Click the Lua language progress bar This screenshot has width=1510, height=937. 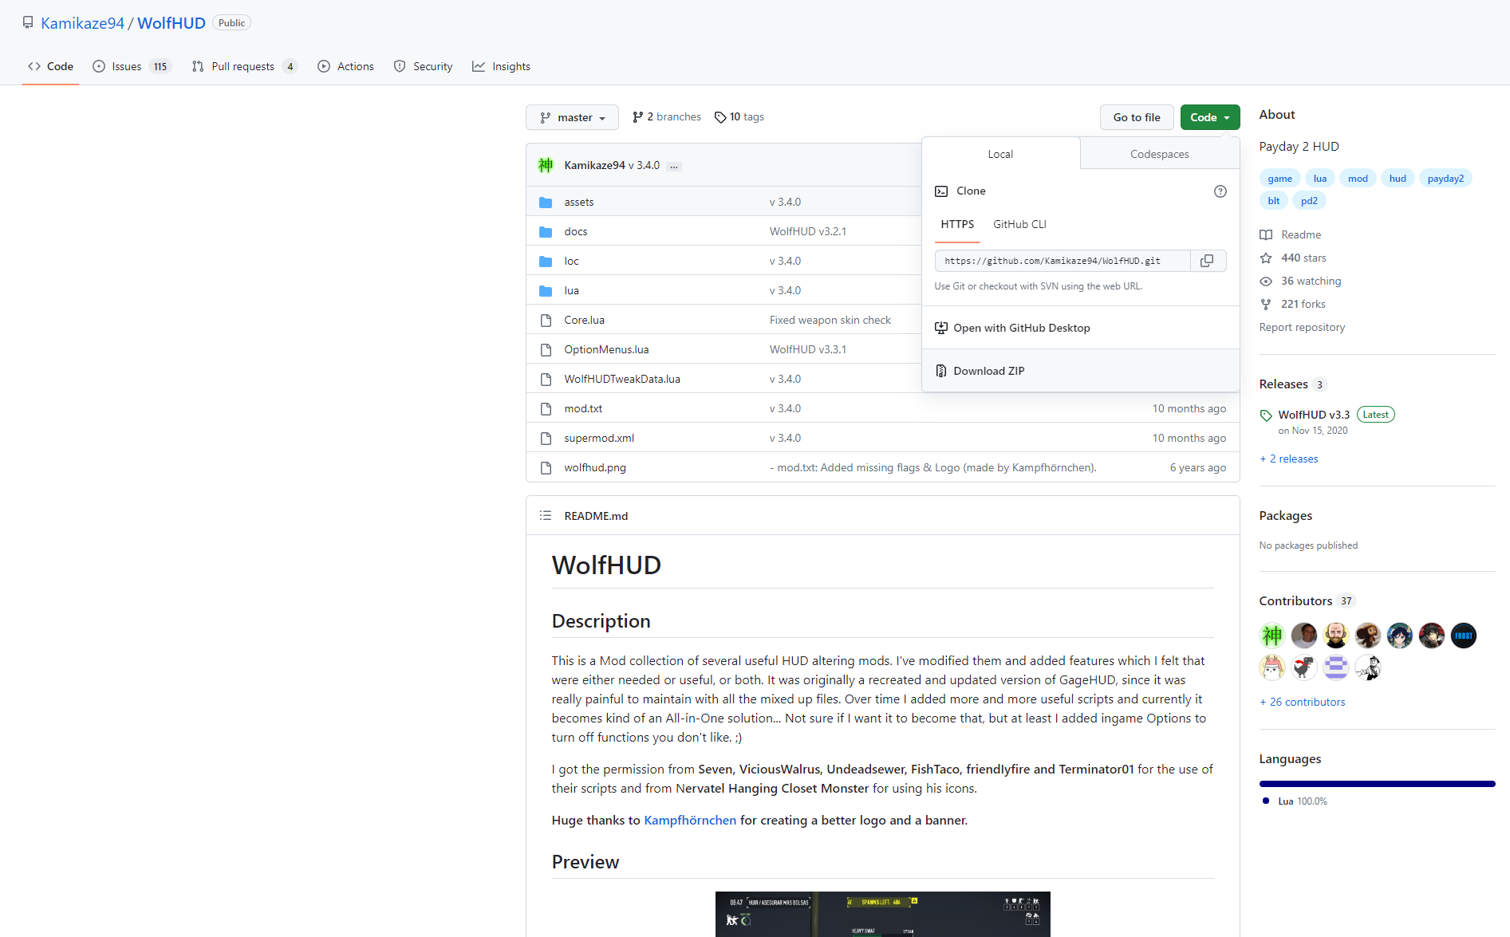click(x=1377, y=784)
